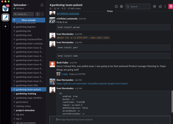Open the more options vertical dots
The height and width of the screenshot is (124, 173).
[165, 7]
